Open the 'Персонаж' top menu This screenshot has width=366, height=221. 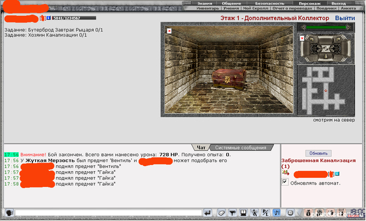309,3
